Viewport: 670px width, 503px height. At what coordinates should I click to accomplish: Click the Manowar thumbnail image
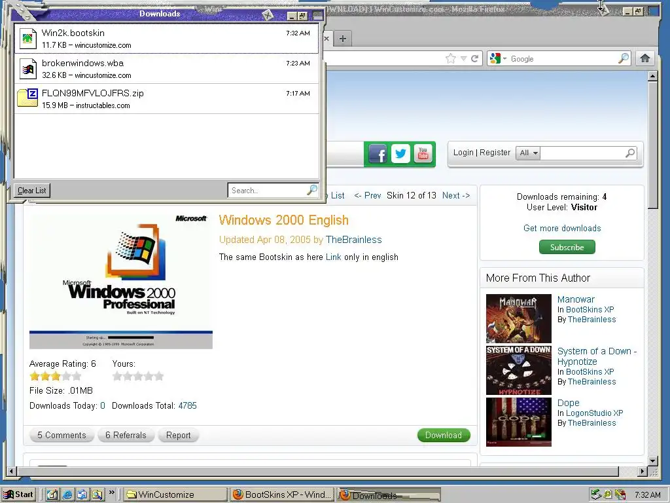[519, 319]
